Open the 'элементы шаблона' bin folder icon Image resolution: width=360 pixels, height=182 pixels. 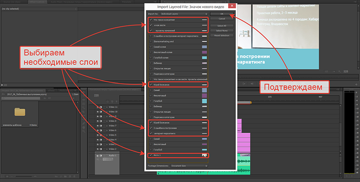tap(20, 111)
